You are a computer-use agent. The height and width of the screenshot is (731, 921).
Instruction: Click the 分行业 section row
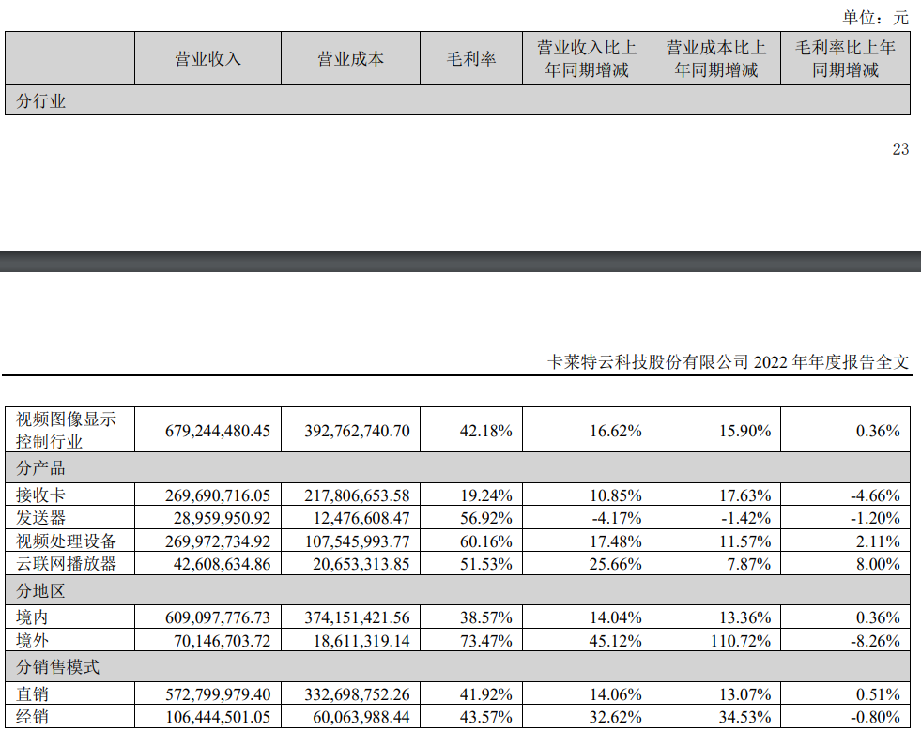[x=457, y=100]
